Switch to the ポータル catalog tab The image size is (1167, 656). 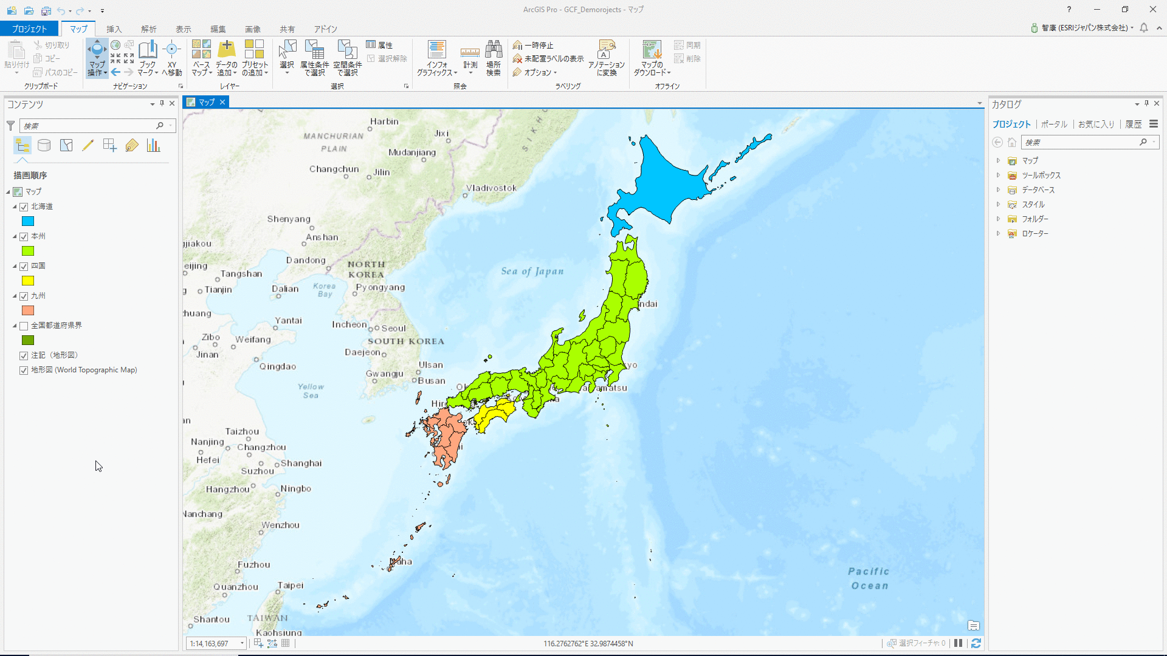(x=1054, y=125)
